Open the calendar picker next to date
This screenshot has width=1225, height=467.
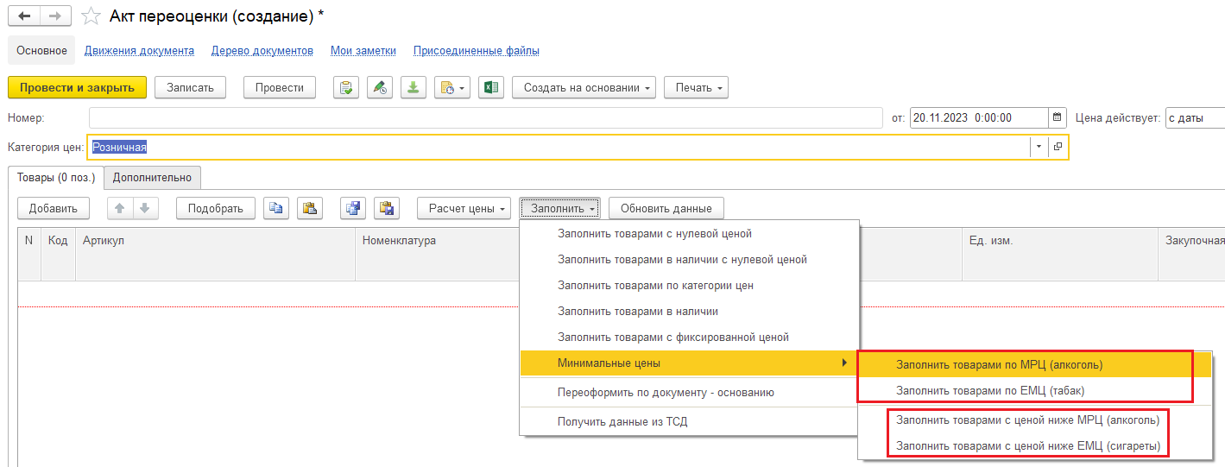coord(1058,118)
